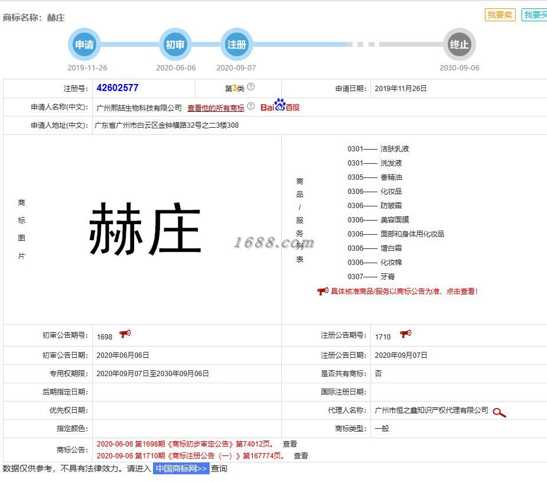Open 2020-06-06 第1698期 announcement link
Viewport: 547px width, 482px height.
[185, 444]
